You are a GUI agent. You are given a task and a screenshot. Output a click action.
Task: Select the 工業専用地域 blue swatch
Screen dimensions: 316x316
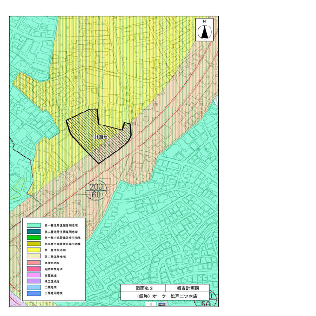(34, 293)
